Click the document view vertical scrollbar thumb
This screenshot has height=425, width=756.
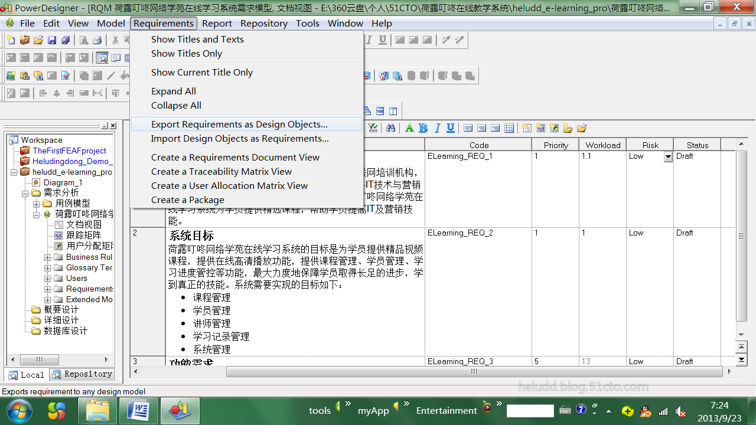(742, 236)
